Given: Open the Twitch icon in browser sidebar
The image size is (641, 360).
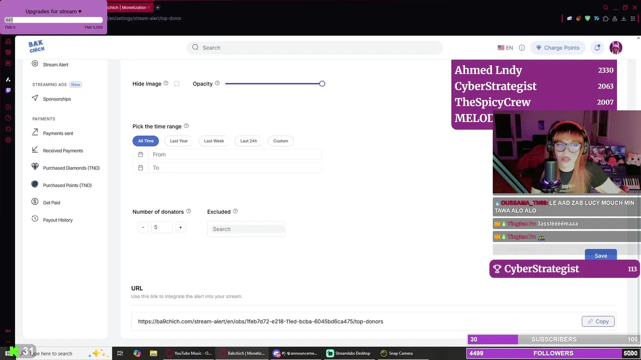Looking at the screenshot, I should tap(8, 90).
